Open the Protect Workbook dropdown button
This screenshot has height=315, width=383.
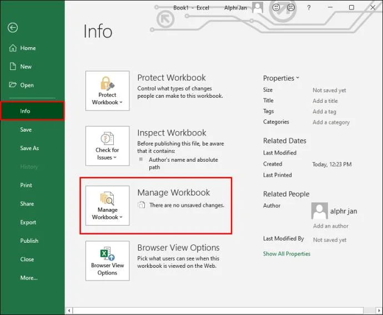tap(108, 91)
